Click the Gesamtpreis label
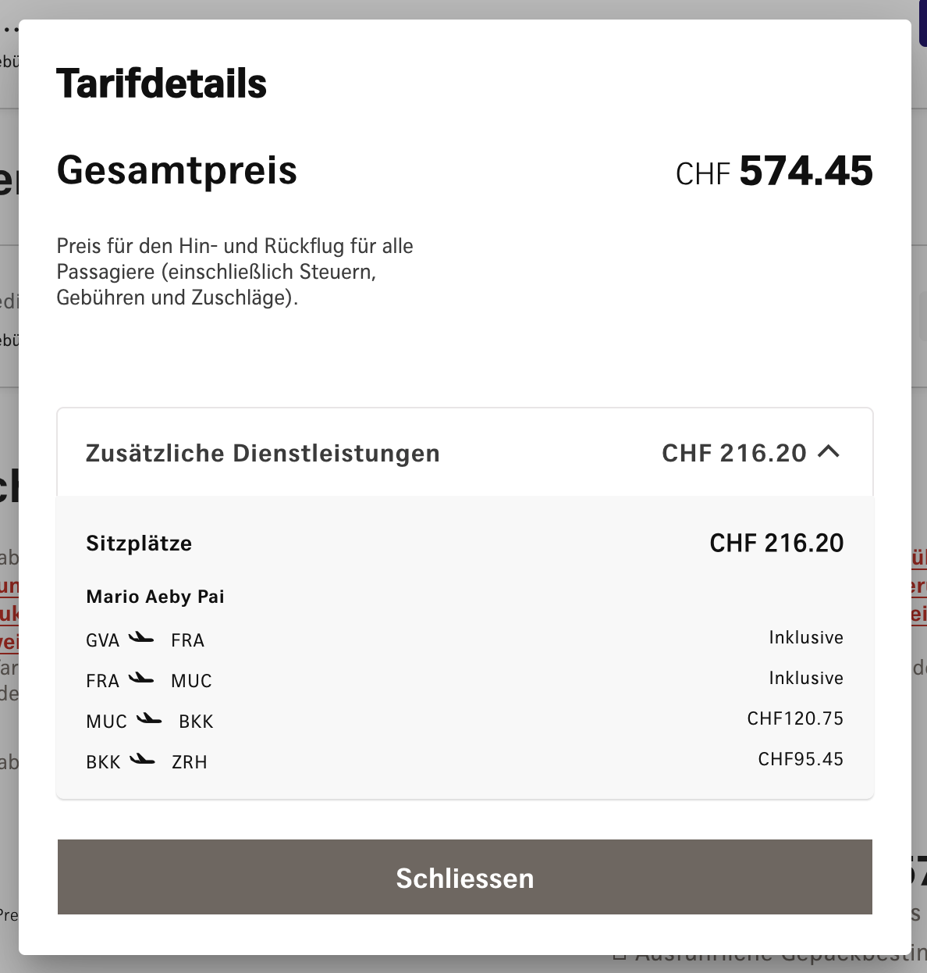Image resolution: width=927 pixels, height=973 pixels. coord(177,170)
